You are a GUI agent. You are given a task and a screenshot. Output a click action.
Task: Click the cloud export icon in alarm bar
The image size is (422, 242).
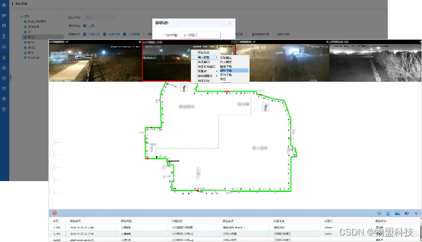[x=397, y=213]
